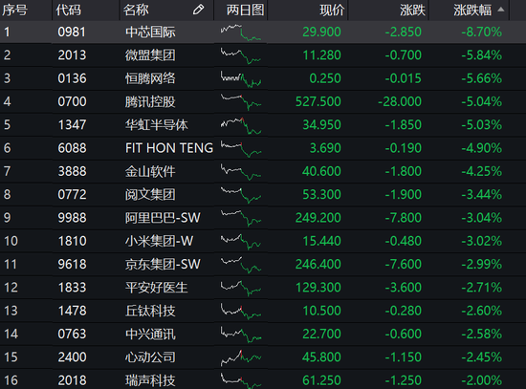The image size is (526, 389).
Task: Click stock code 0700
Action: click(x=72, y=101)
